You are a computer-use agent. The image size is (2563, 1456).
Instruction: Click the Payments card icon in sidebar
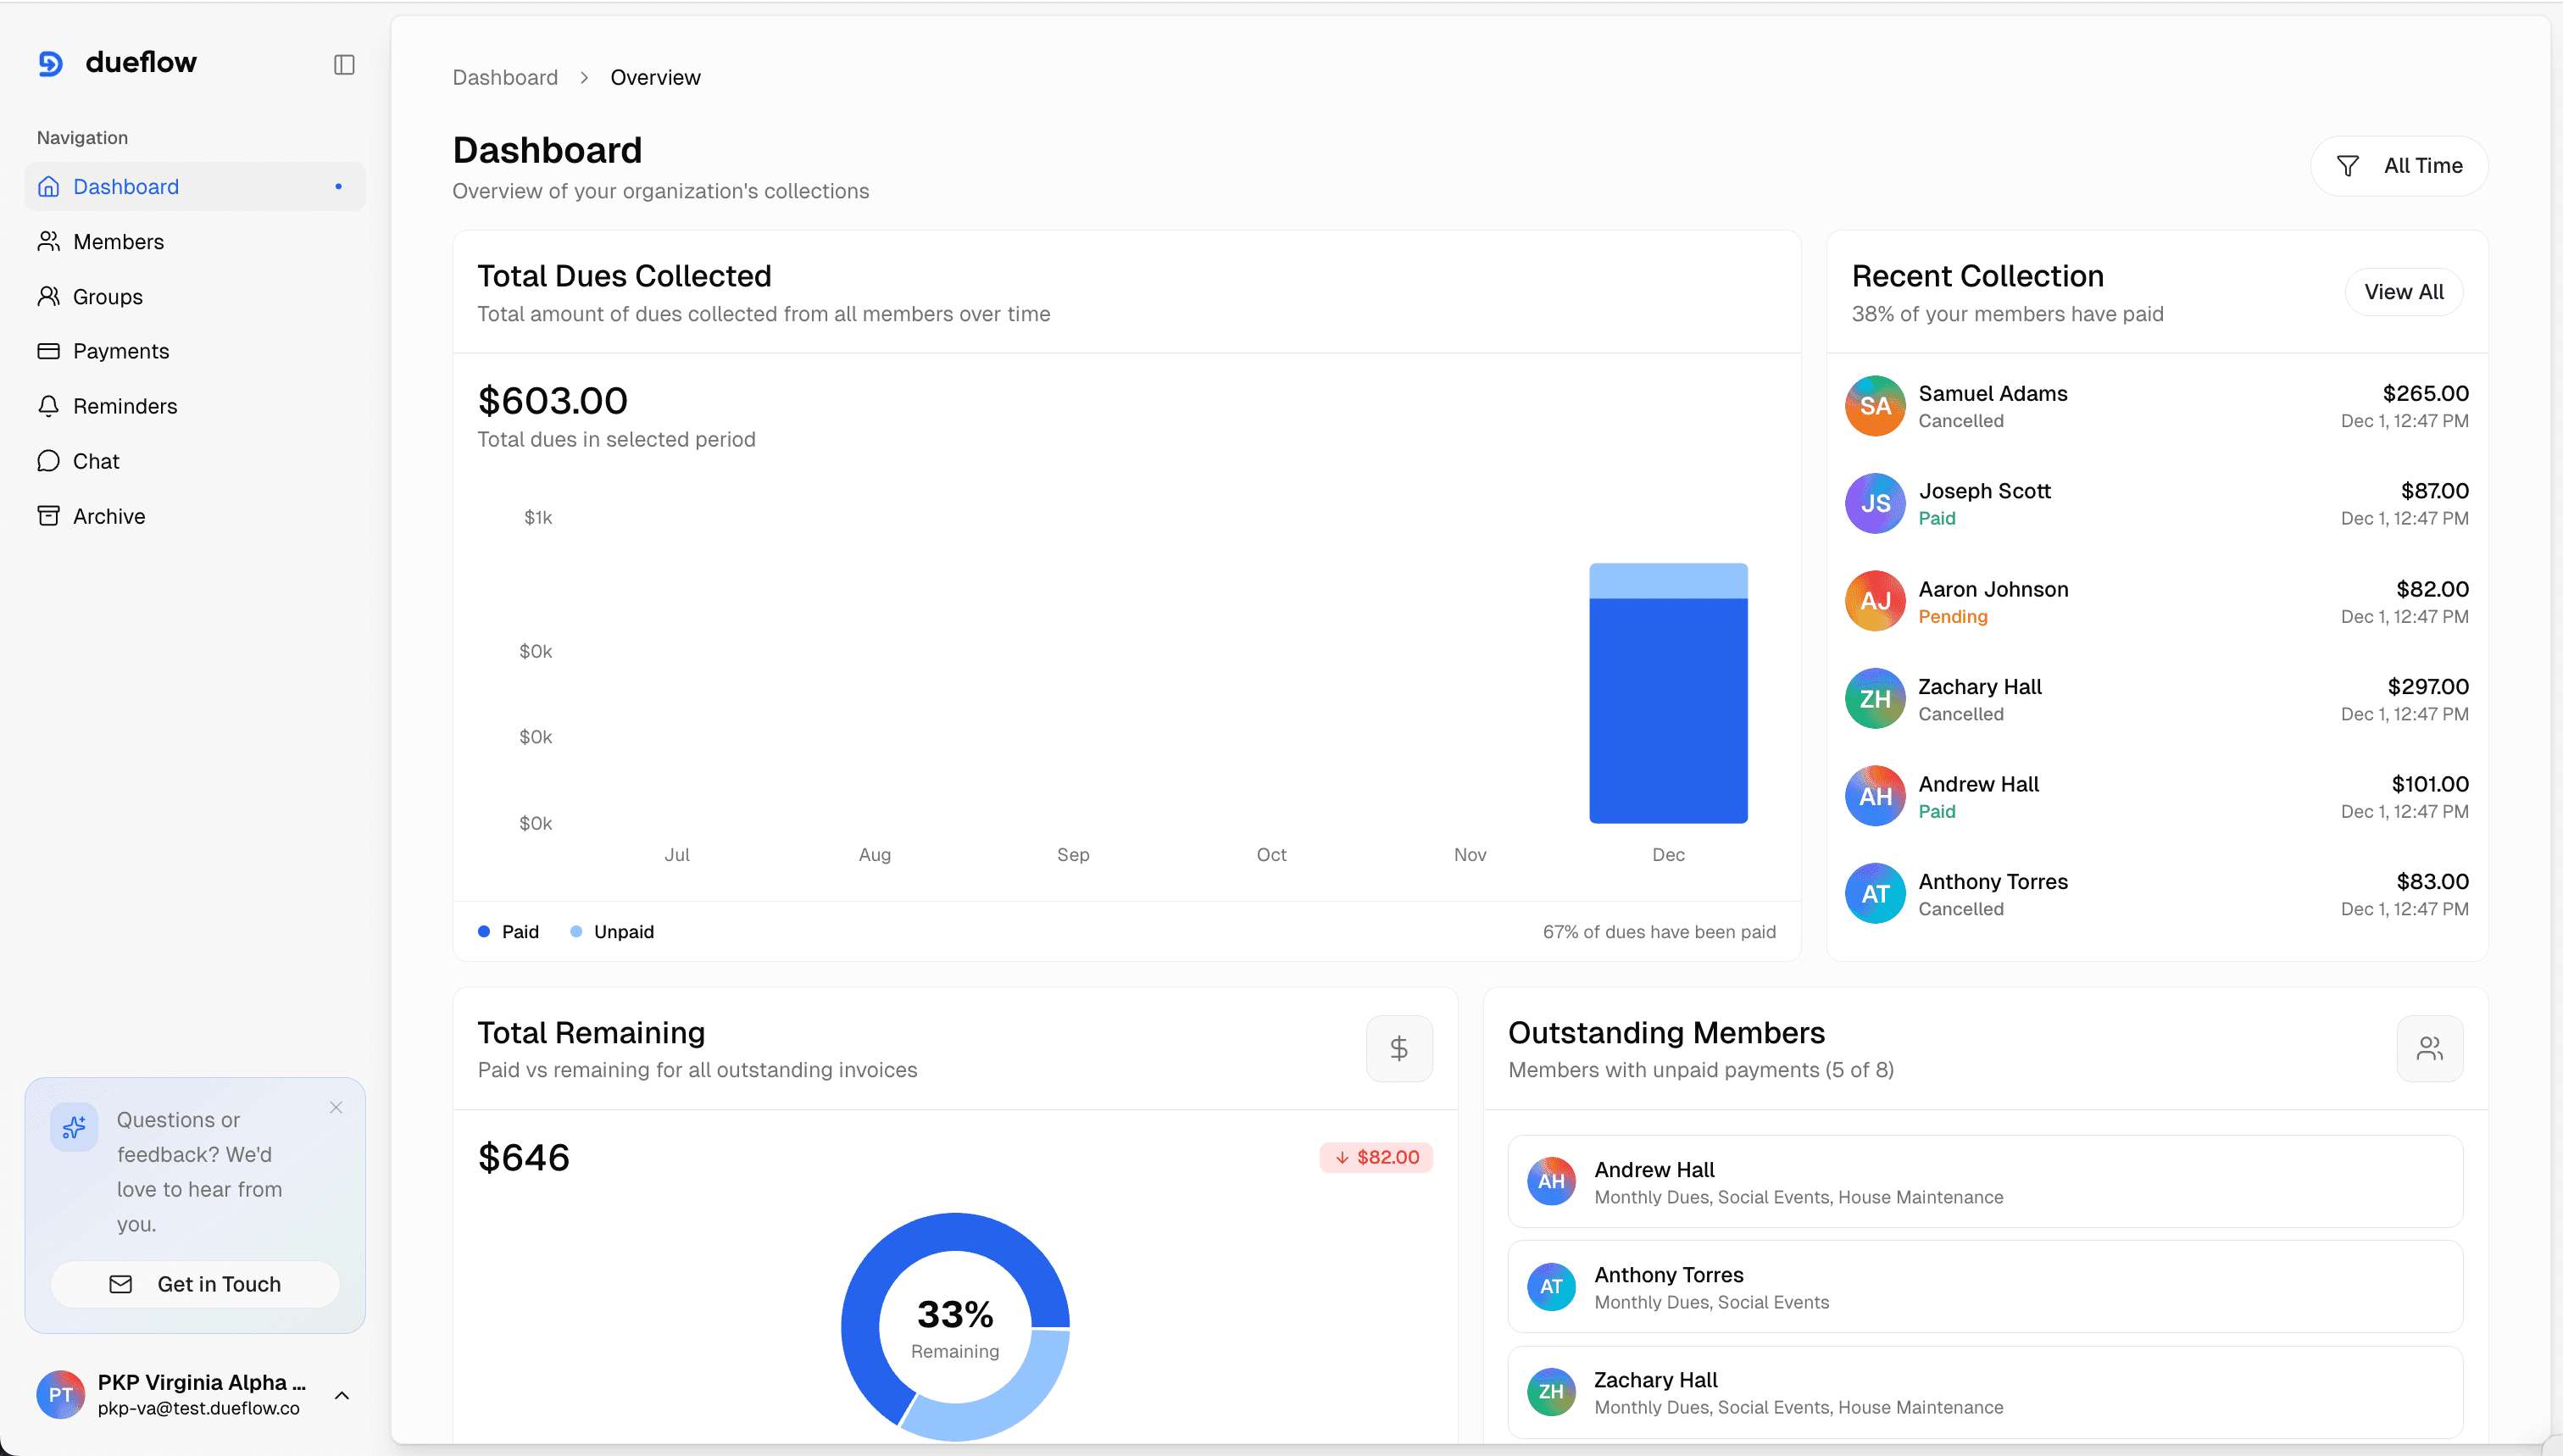tap(49, 351)
